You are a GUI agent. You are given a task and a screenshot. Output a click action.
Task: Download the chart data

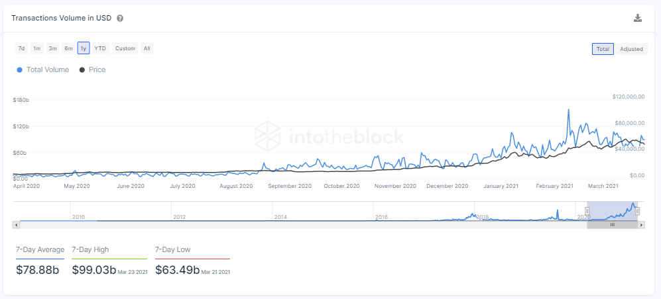click(x=638, y=19)
